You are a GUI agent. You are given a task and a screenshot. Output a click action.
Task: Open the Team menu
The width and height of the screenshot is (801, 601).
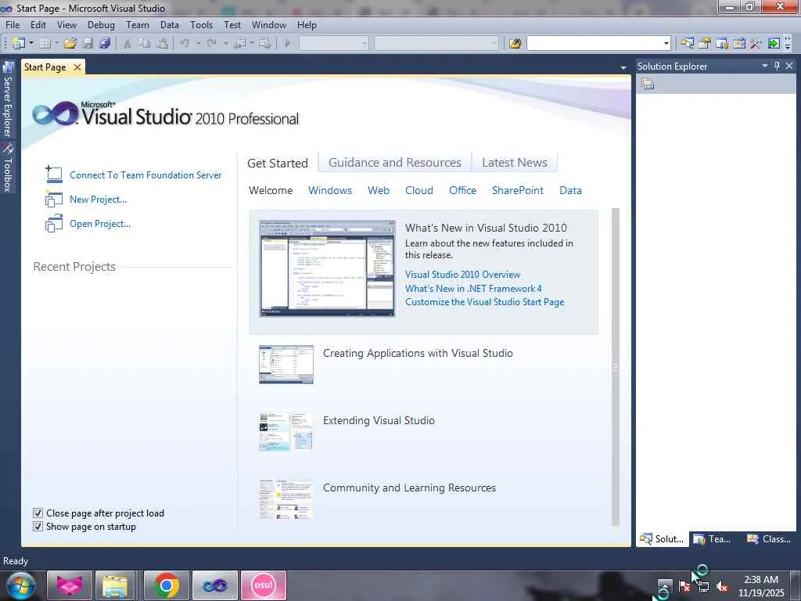pos(138,24)
